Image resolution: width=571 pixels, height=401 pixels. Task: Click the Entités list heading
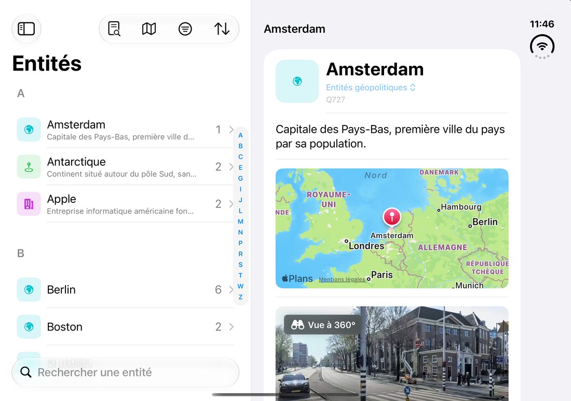click(x=47, y=63)
